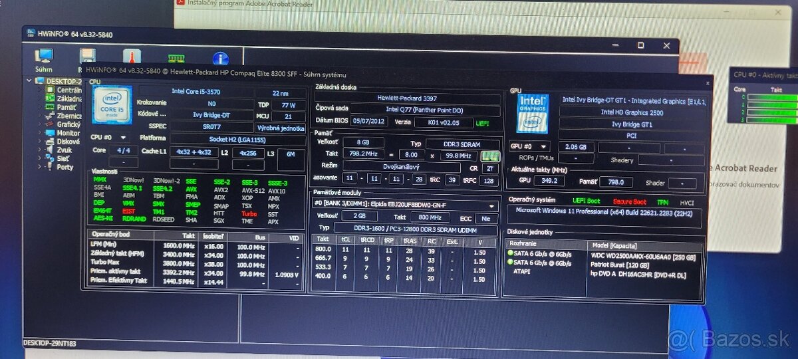This screenshot has height=359, width=798.
Task: Select the WDC WD2500AAKX drive entry
Action: (x=642, y=257)
